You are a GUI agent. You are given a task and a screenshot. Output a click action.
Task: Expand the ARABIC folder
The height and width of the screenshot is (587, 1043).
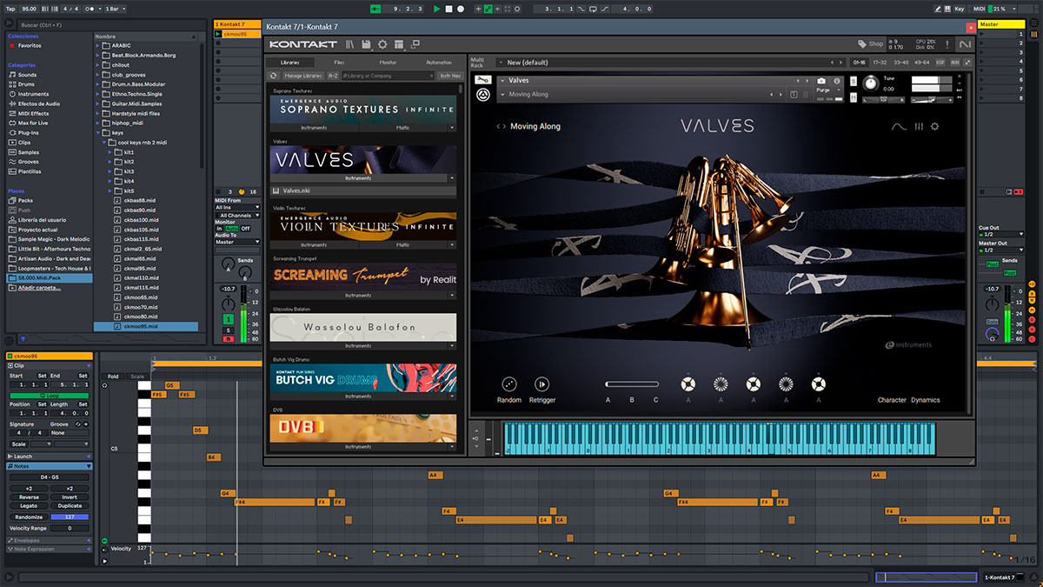(99, 45)
